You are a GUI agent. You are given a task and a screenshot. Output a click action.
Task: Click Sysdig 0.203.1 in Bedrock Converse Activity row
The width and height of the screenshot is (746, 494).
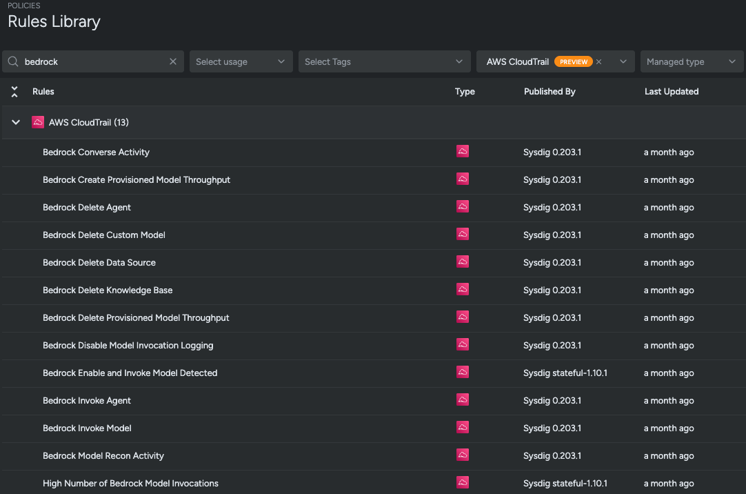coord(552,152)
